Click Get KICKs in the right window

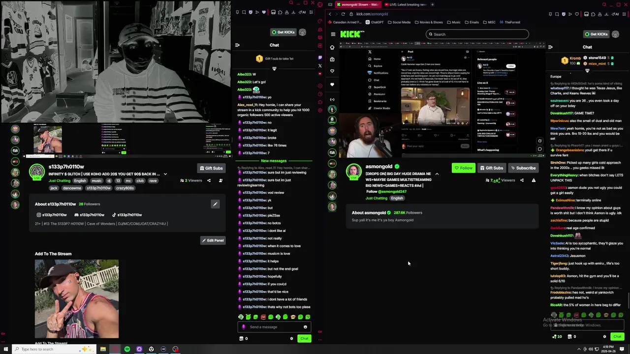pos(596,34)
